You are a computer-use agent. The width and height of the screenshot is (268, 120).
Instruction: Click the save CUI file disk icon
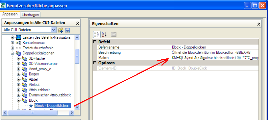(68, 30)
